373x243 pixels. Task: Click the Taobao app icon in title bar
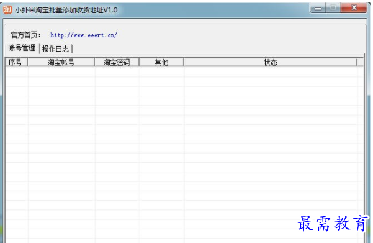(x=7, y=10)
